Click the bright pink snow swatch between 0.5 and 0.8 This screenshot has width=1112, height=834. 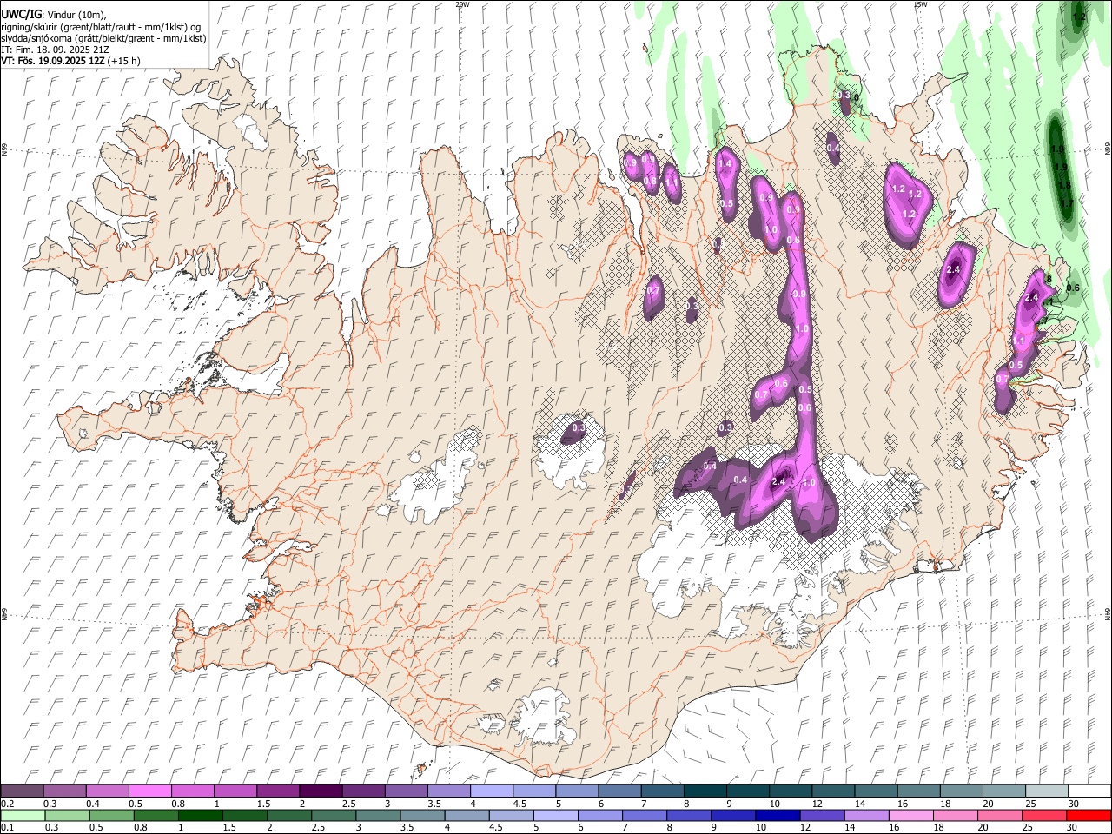click(149, 791)
